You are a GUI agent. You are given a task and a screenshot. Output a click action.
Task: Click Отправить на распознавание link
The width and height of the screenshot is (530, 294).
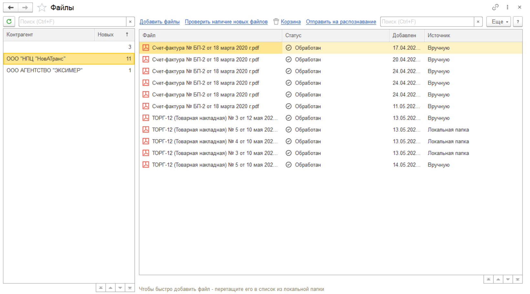coord(341,22)
